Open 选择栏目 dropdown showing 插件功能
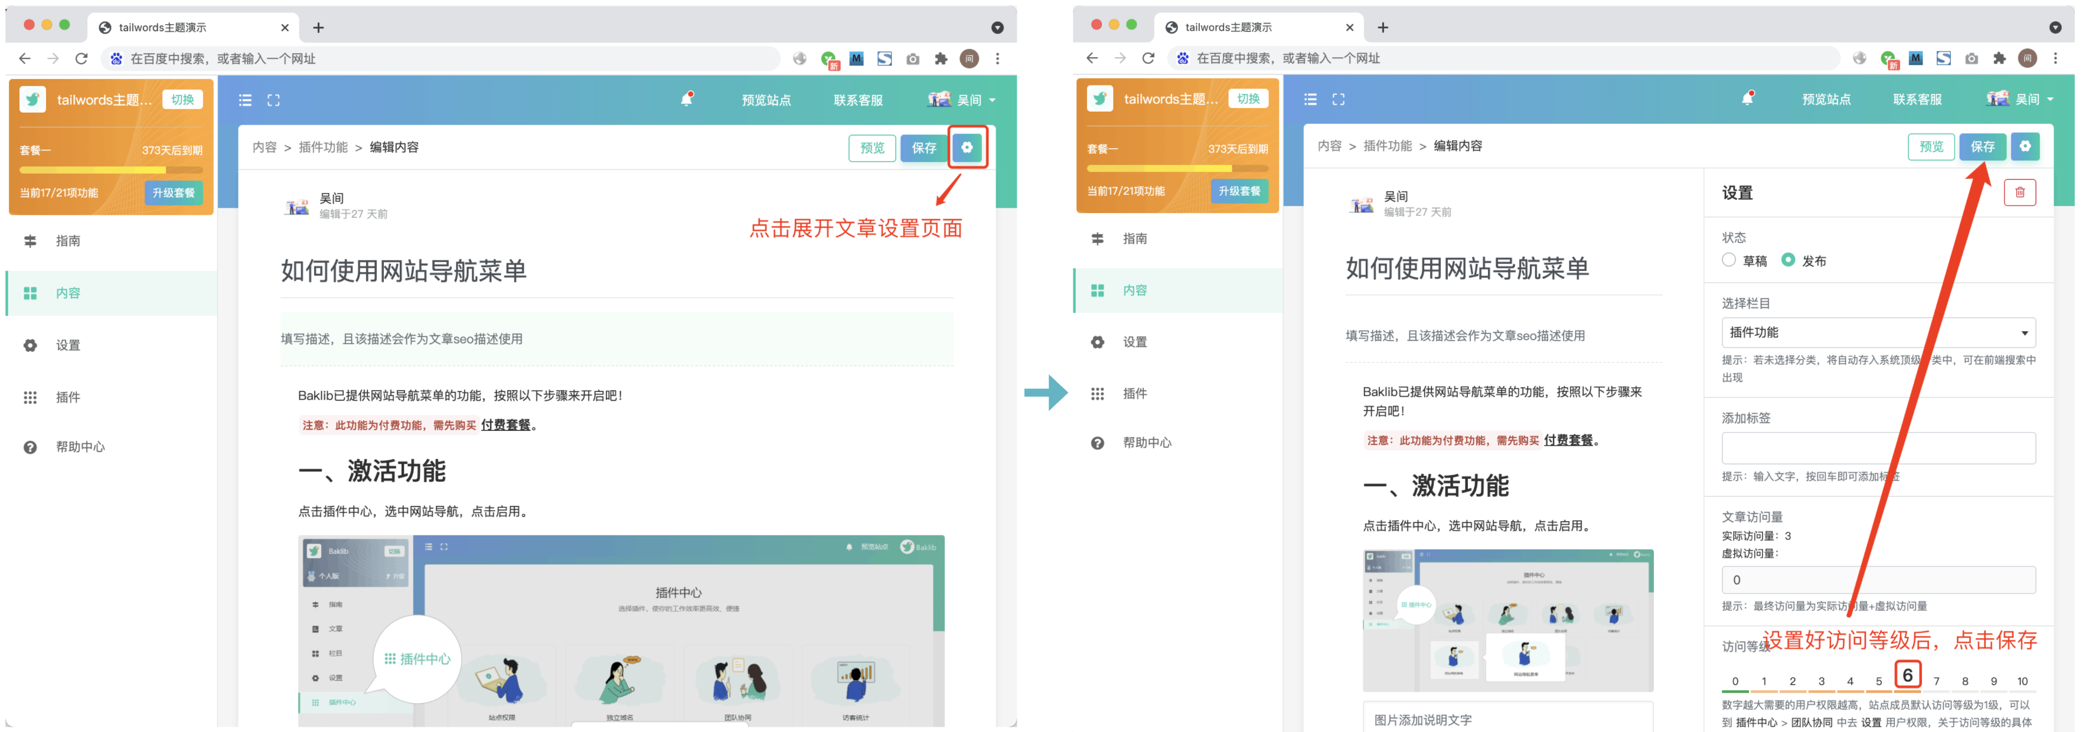The height and width of the screenshot is (732, 2082). coord(1878,332)
